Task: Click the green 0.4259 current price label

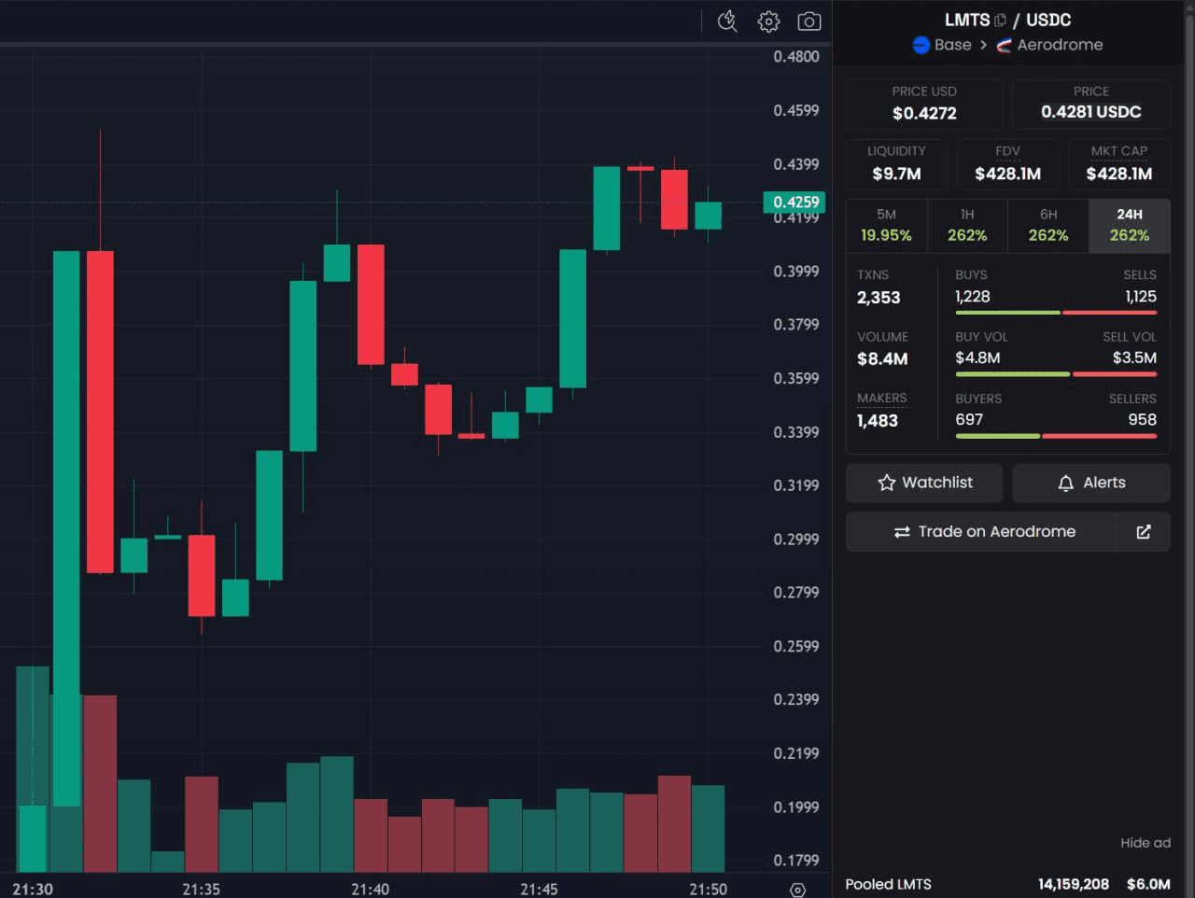Action: [x=794, y=202]
